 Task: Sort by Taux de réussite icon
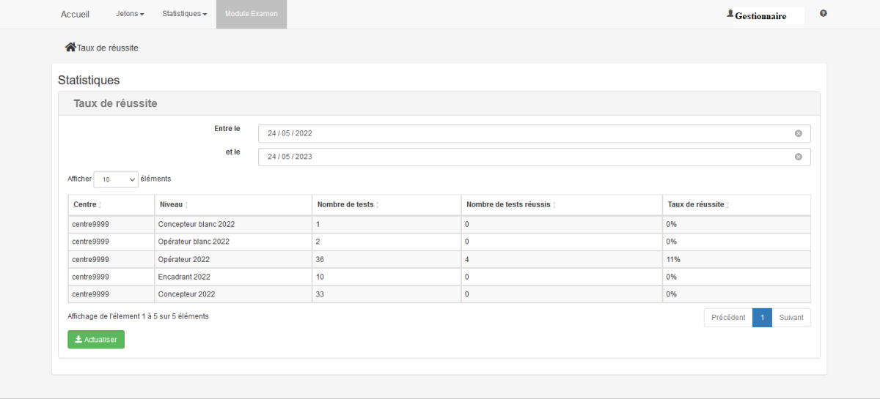click(x=728, y=205)
